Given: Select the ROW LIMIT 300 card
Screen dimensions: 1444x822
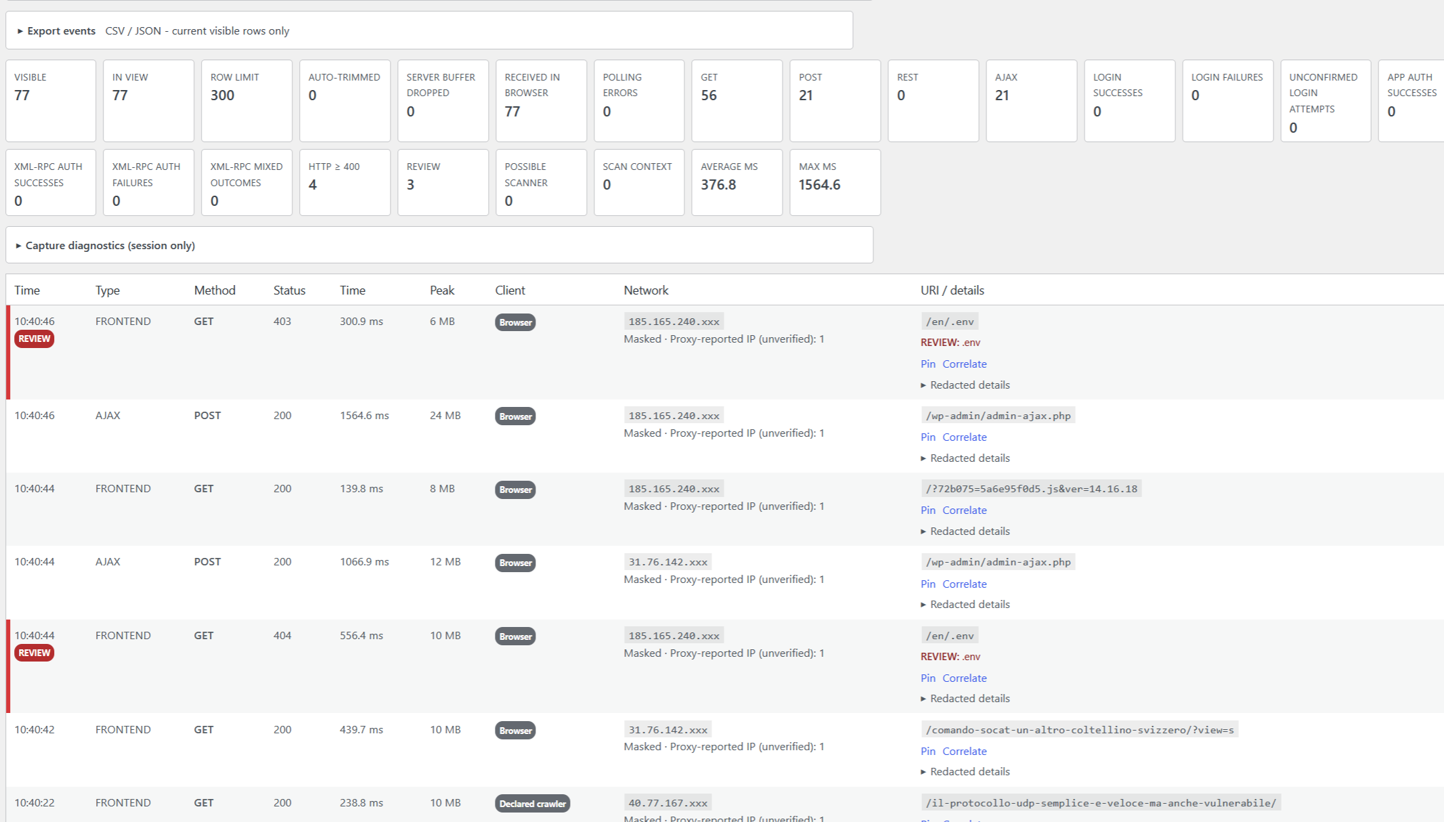Looking at the screenshot, I should click(x=246, y=101).
